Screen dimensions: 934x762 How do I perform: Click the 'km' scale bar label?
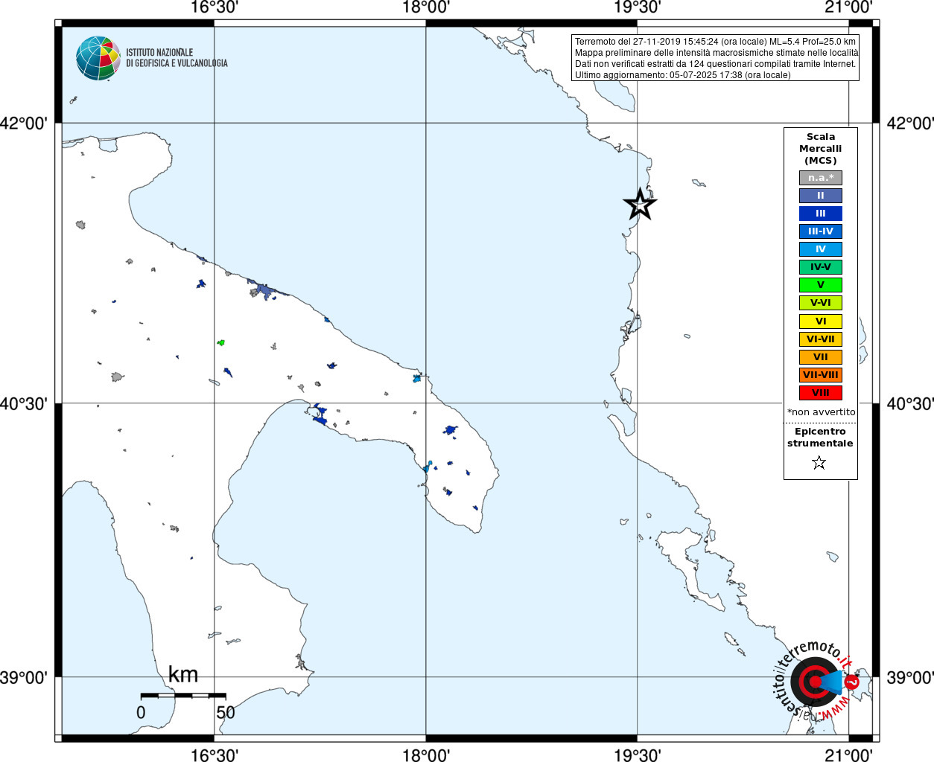[183, 674]
